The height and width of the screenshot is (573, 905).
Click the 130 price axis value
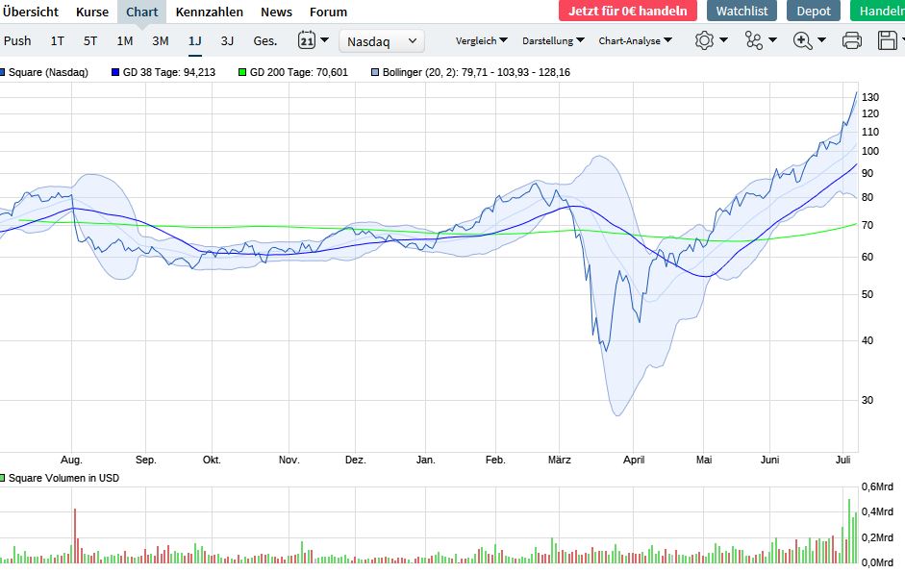pos(870,97)
